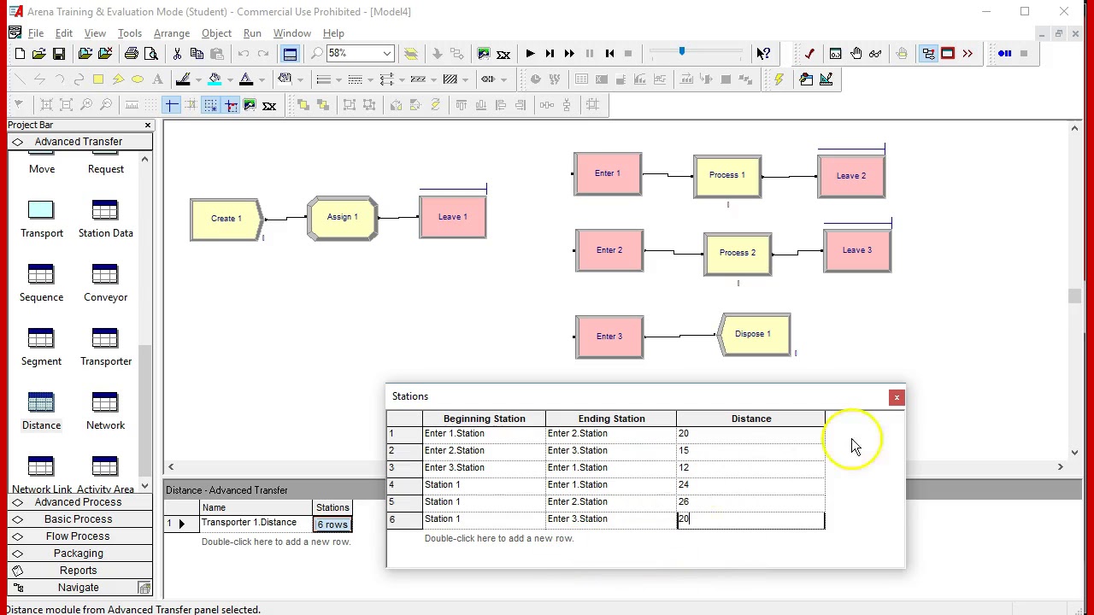Click the zoom magnifier icon beside 58%

click(316, 54)
